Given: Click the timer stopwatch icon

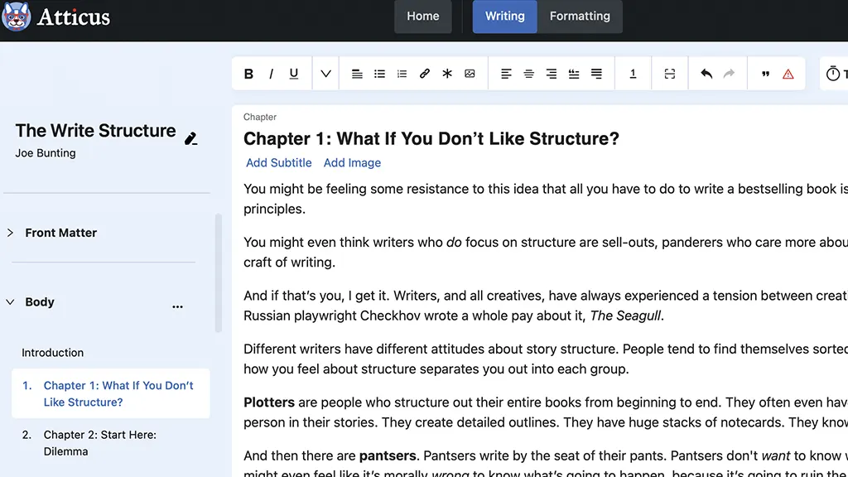Looking at the screenshot, I should (832, 74).
